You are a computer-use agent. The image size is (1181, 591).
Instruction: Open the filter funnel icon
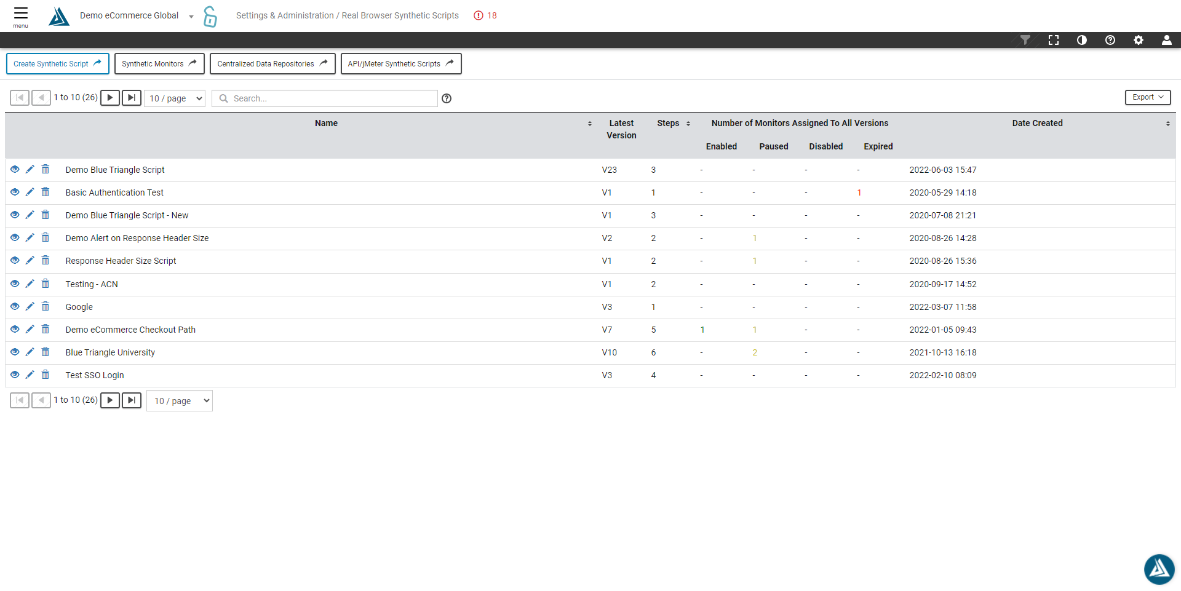(x=1025, y=40)
